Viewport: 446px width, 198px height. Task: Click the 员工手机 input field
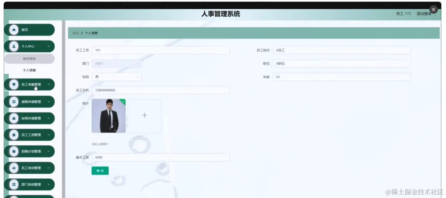point(161,90)
